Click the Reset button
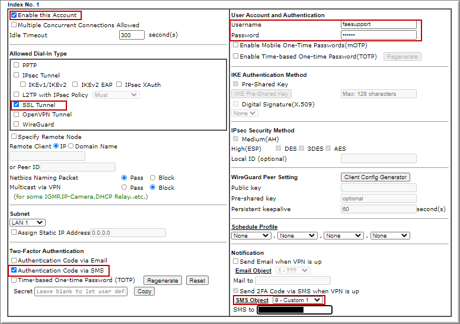Screen dimensions: 460x324 197,280
